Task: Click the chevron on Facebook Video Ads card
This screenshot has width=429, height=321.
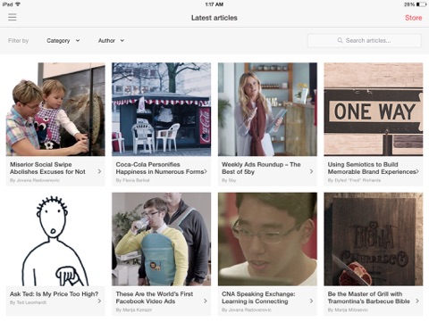Action: tap(206, 301)
